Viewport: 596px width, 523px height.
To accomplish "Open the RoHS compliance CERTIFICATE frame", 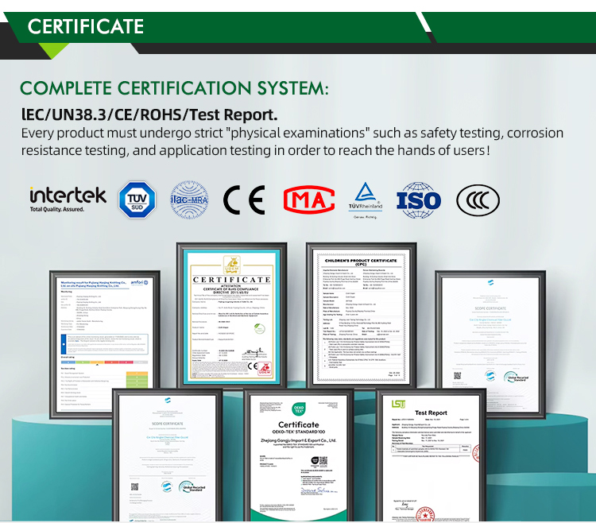I will [x=231, y=315].
